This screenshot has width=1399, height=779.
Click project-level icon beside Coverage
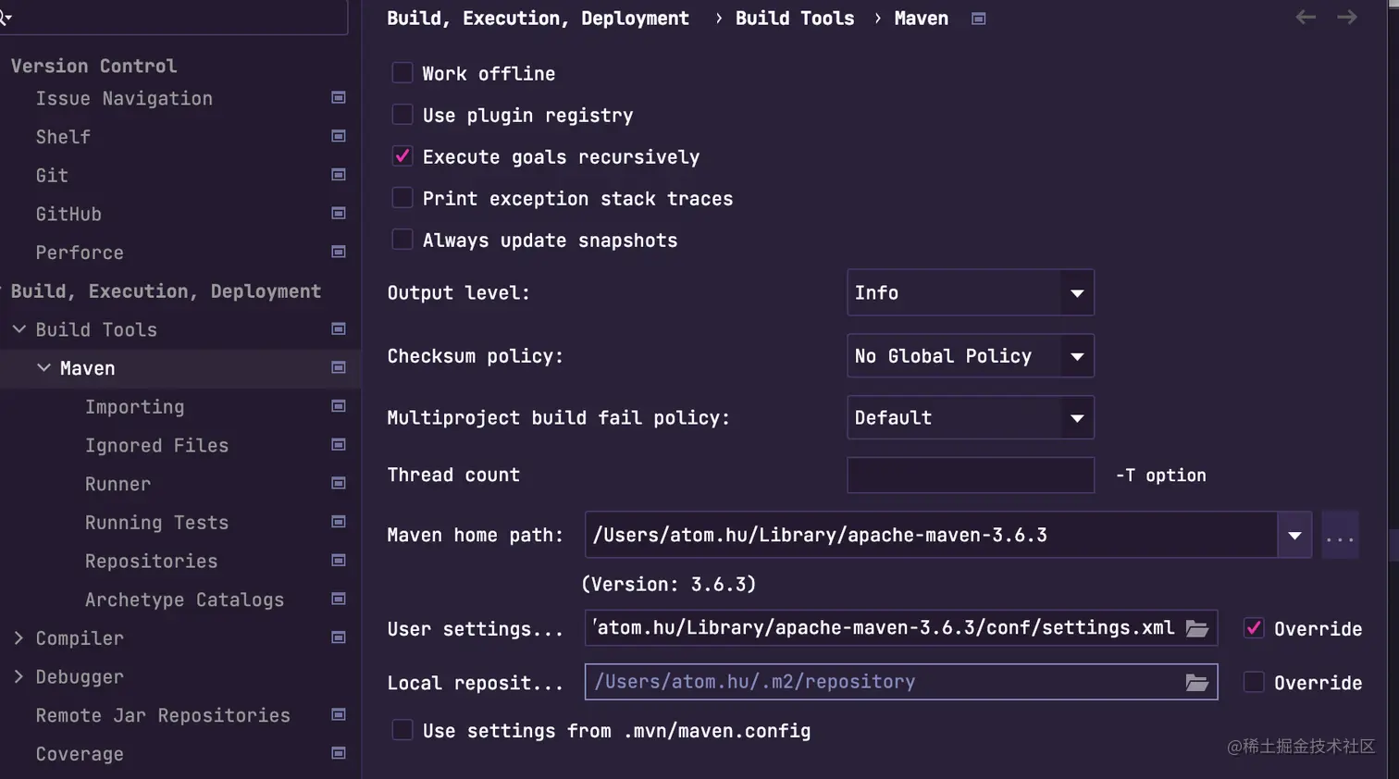(339, 754)
